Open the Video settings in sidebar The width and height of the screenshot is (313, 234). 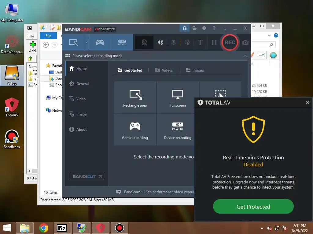(x=87, y=99)
